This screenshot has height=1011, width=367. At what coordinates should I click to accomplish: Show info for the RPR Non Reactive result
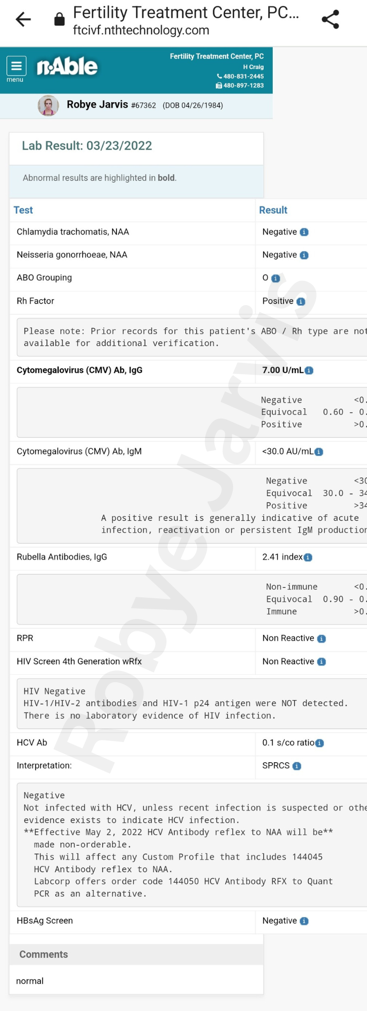[x=322, y=639]
